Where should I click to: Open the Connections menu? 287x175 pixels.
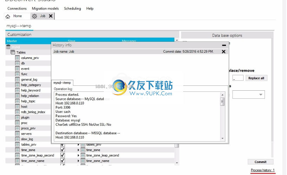click(17, 8)
